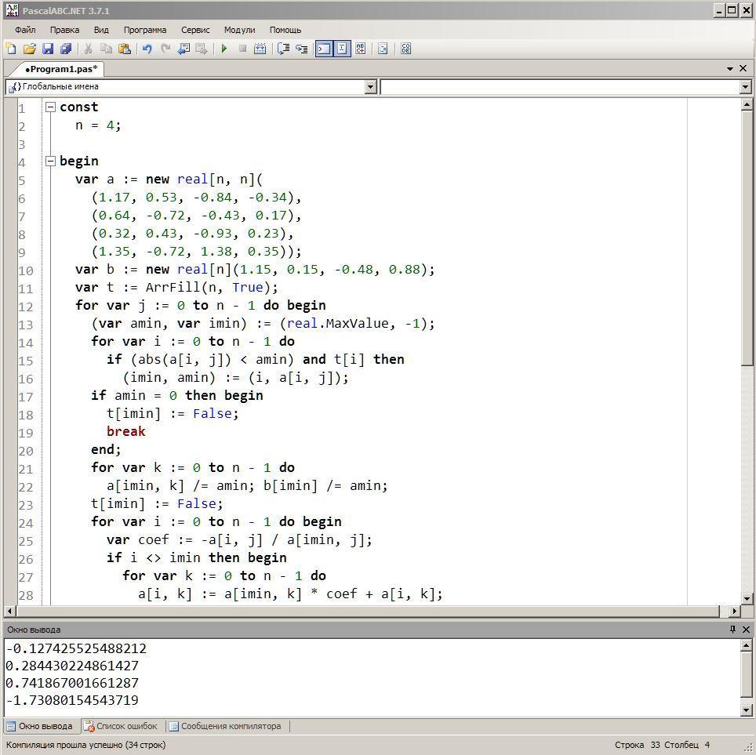Click the Step Over debug icon
The image size is (756, 755).
(283, 49)
